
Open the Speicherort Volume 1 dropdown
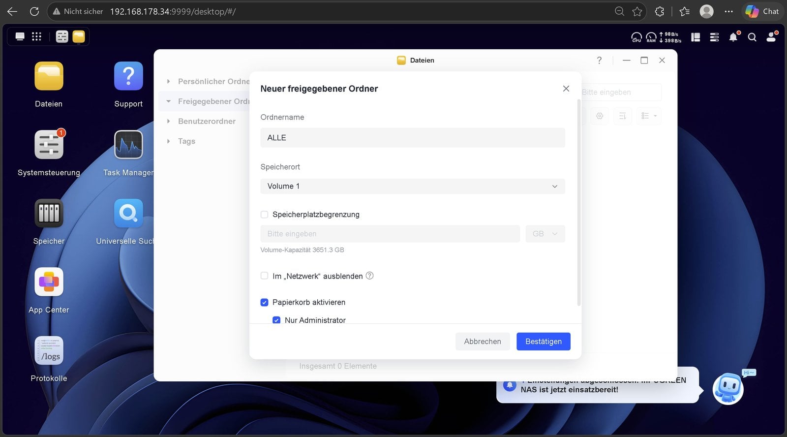click(413, 186)
